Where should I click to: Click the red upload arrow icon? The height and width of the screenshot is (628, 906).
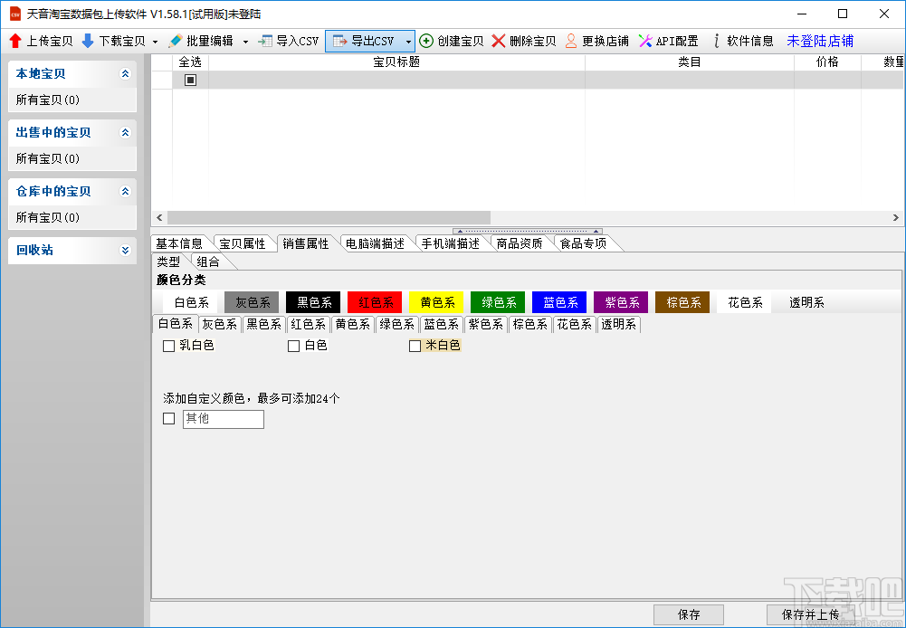(x=15, y=41)
